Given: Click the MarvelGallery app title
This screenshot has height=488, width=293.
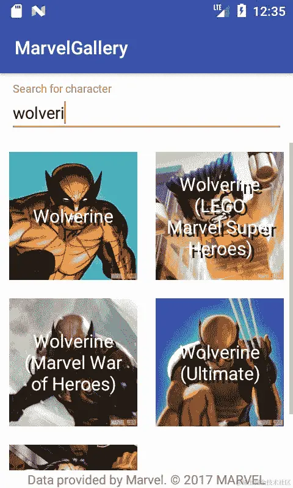Looking at the screenshot, I should coord(71,48).
